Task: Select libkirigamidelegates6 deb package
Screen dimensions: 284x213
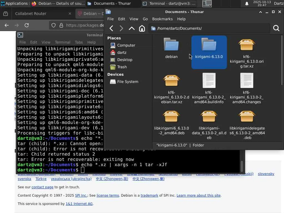Action: 247,125
